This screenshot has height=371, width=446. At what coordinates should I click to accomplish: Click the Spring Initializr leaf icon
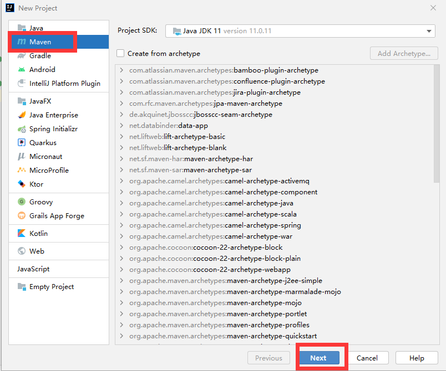coord(22,129)
